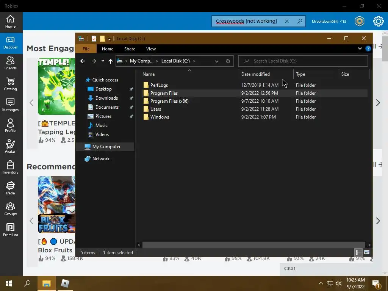This screenshot has width=388, height=291.
Task: Open Friends in Roblox sidebar
Action: click(x=10, y=63)
